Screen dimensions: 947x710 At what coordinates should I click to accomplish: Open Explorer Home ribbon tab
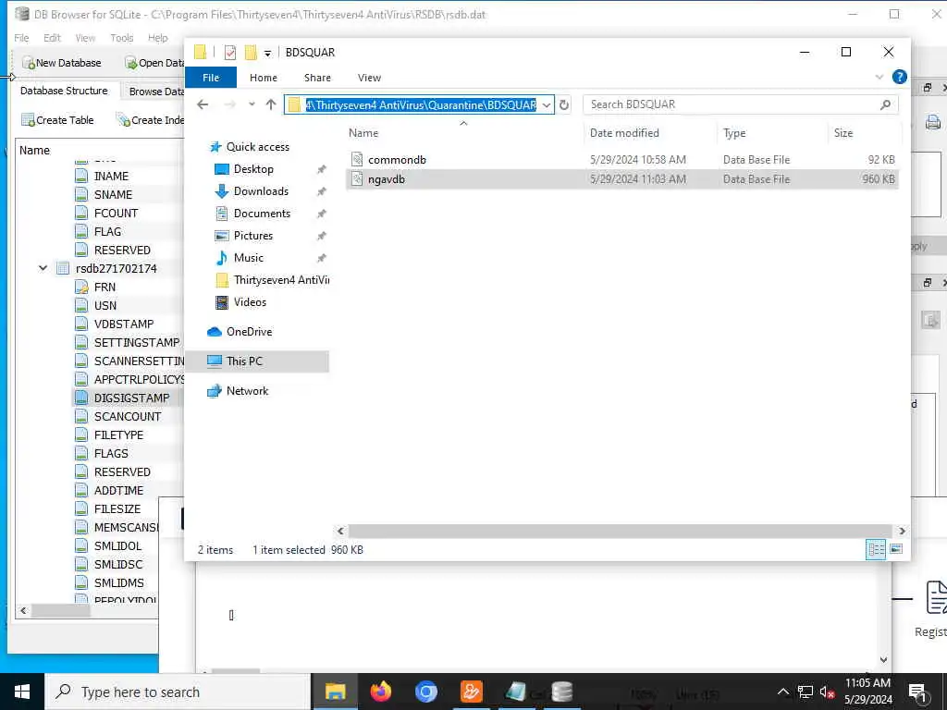click(264, 78)
